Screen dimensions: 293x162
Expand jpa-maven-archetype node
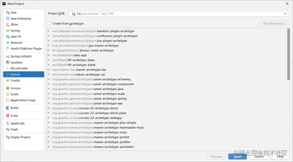[x=48, y=46]
